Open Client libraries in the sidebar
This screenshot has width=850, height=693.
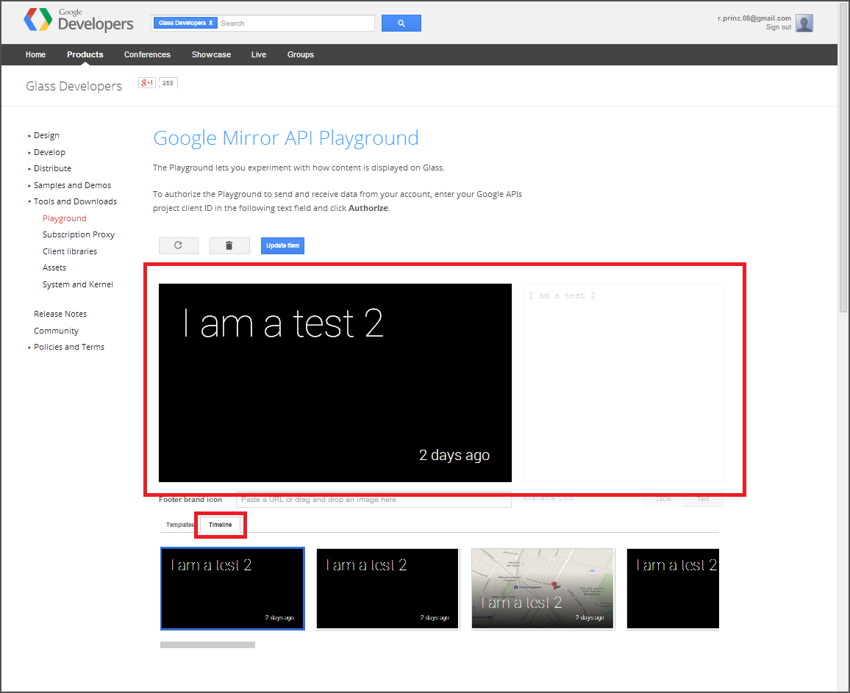pos(70,251)
